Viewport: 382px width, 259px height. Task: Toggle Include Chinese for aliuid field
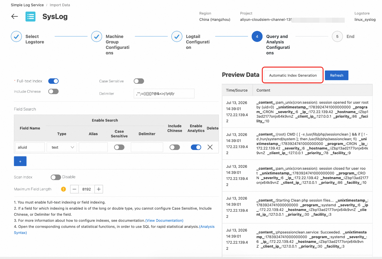(175, 147)
